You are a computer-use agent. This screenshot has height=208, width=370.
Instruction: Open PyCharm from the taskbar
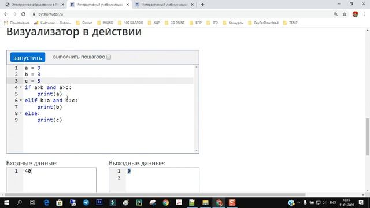(139, 203)
